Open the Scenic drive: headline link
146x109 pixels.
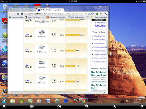tap(100, 43)
